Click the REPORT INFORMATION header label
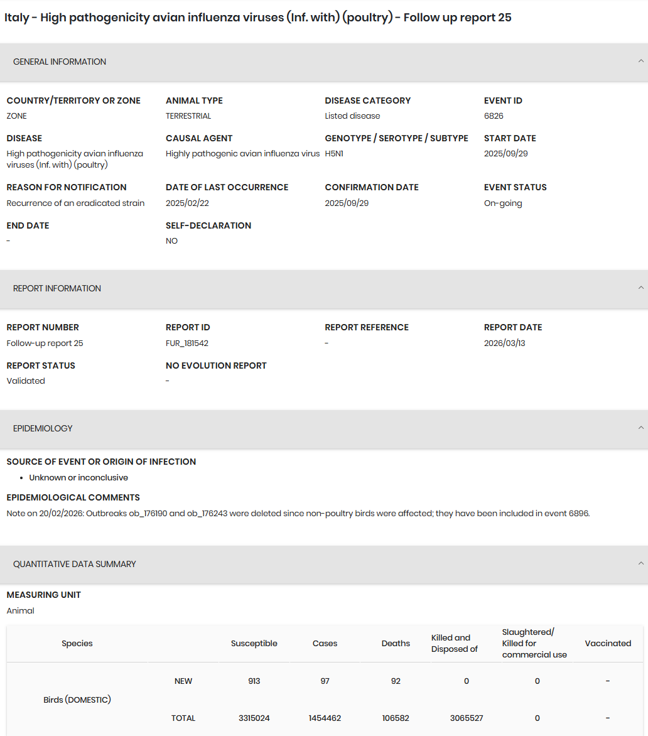 pyautogui.click(x=57, y=288)
